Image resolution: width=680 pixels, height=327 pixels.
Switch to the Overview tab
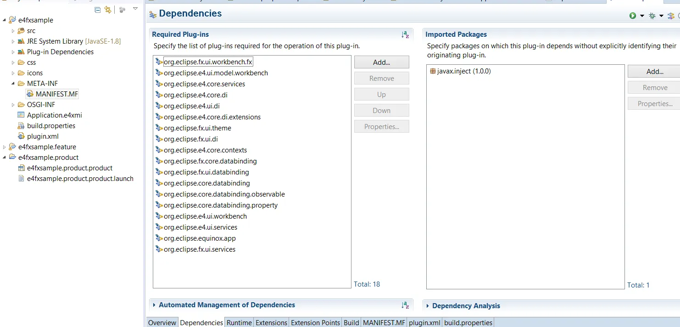point(162,322)
